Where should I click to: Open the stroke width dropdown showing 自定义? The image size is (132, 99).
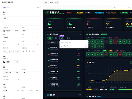pos(11,79)
